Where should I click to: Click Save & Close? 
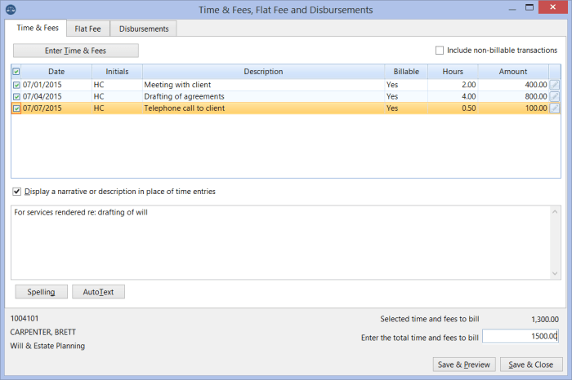click(531, 365)
